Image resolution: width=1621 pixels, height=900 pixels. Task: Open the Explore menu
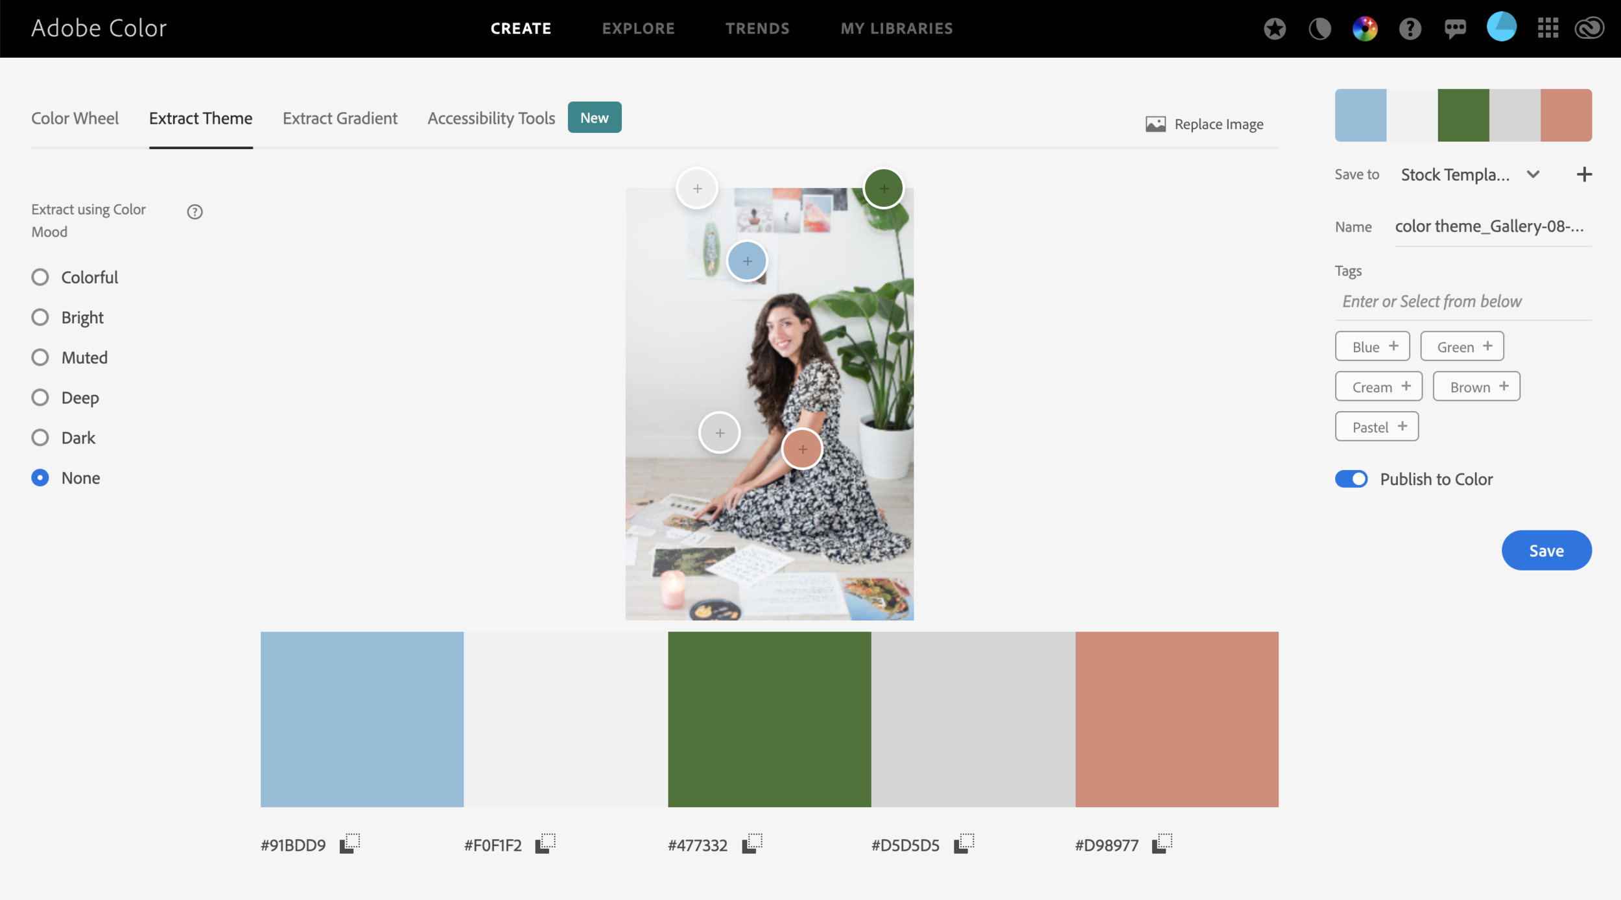638,29
